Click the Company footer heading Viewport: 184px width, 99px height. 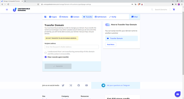coord(65,96)
